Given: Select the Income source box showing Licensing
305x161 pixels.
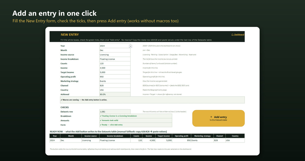Looking at the screenshot, I should 115,55.
